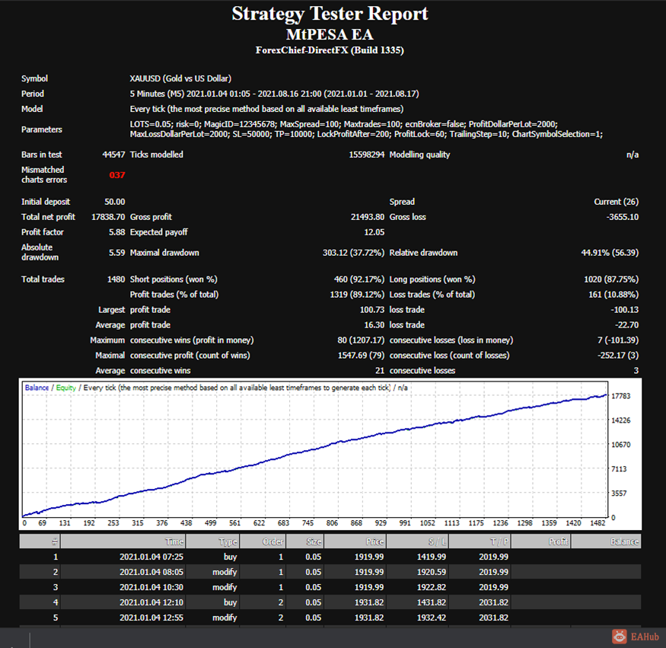666x648 pixels.
Task: Click the 10670 y-axis label on chart
Action: [620, 445]
